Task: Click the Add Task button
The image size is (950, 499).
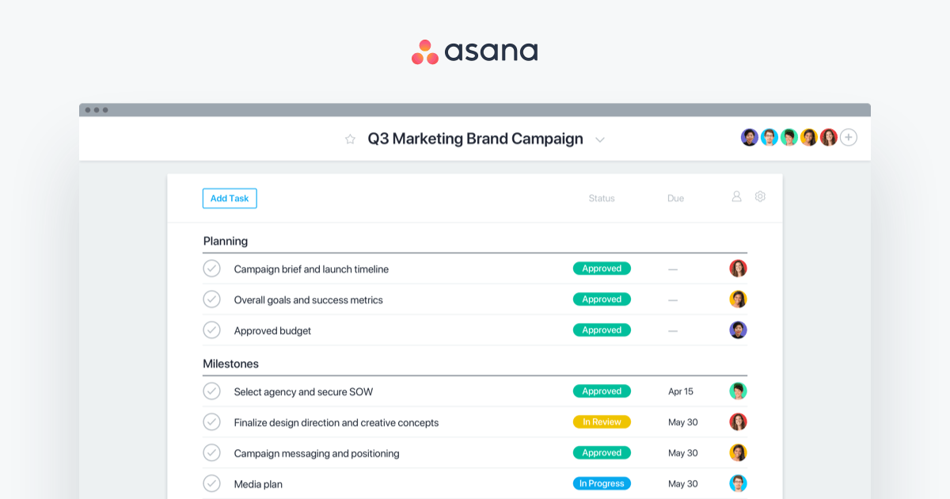Action: coord(230,198)
